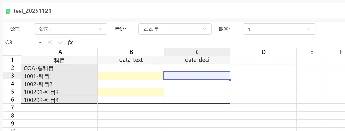Select column D header
This screenshot has width=345, height=131.
tap(263, 52)
